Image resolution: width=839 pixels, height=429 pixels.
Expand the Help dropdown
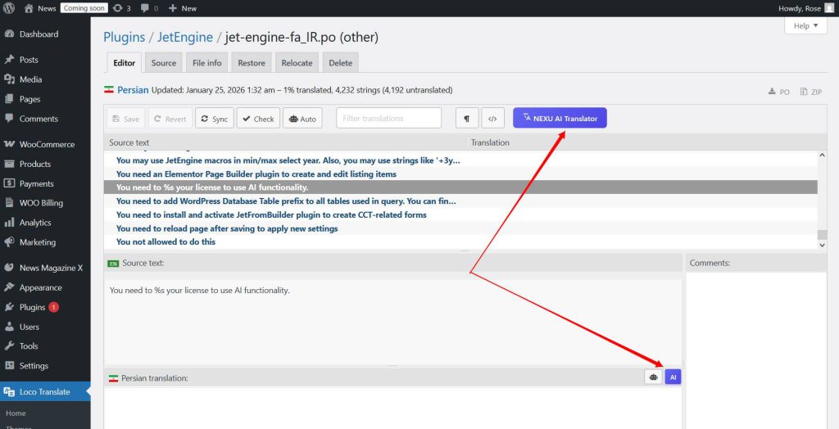click(x=805, y=25)
